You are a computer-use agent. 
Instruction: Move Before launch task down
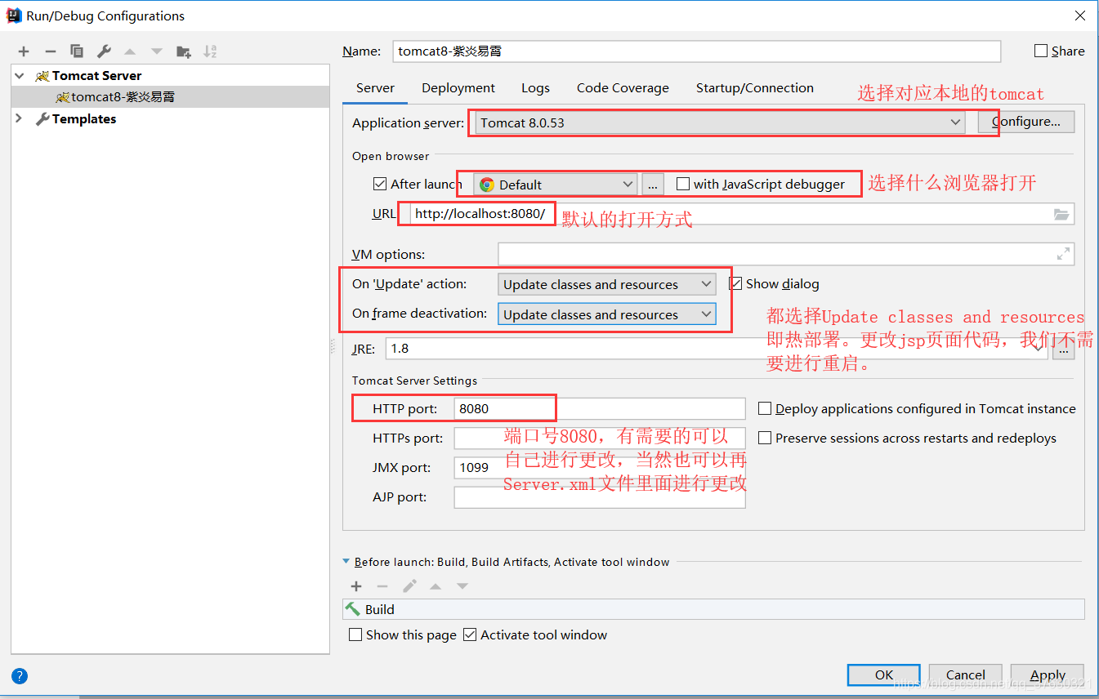(462, 586)
